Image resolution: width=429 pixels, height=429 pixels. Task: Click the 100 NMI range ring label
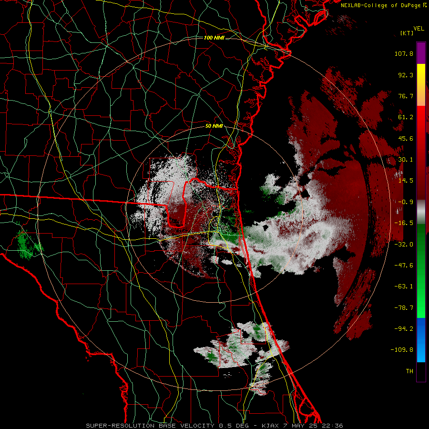[x=214, y=38]
